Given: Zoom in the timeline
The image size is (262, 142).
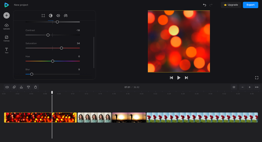Looking at the screenshot, I should 250,87.
